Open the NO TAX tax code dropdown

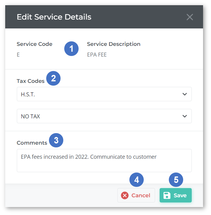click(x=104, y=116)
